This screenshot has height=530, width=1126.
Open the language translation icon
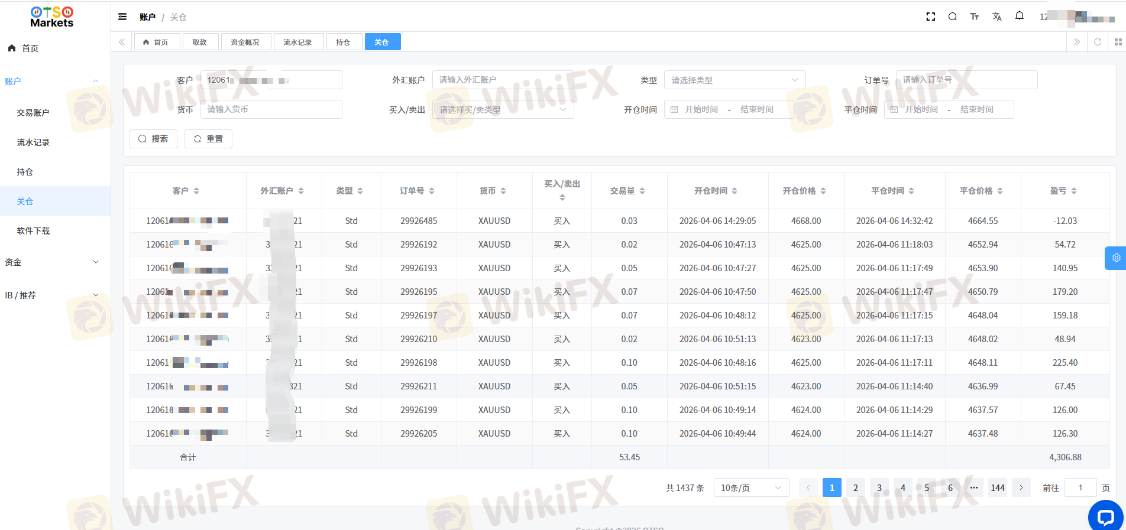(996, 17)
